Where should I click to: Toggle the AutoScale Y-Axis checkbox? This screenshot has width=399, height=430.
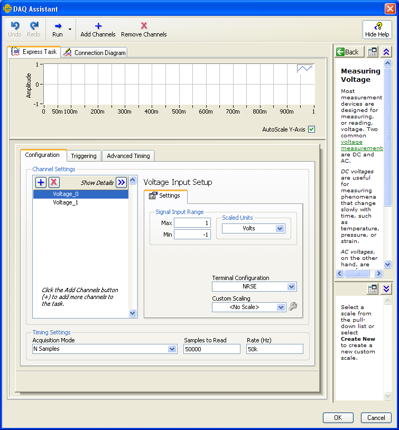coord(311,129)
